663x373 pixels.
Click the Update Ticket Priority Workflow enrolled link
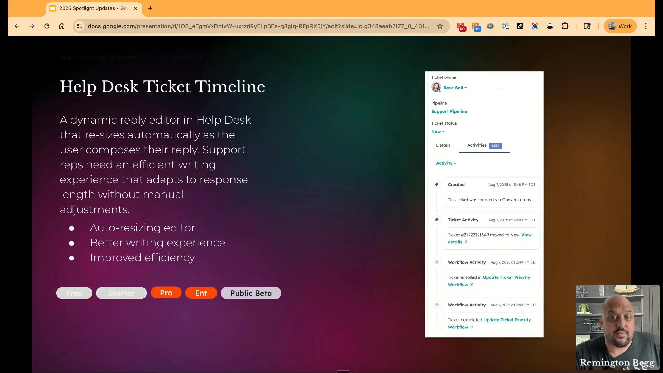506,277
